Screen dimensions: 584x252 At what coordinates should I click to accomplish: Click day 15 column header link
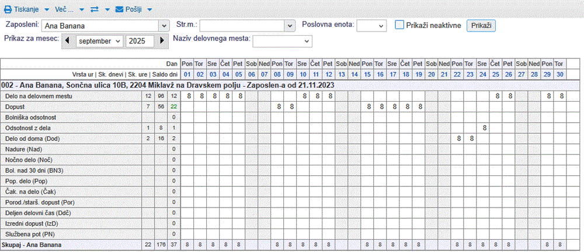tap(367, 74)
